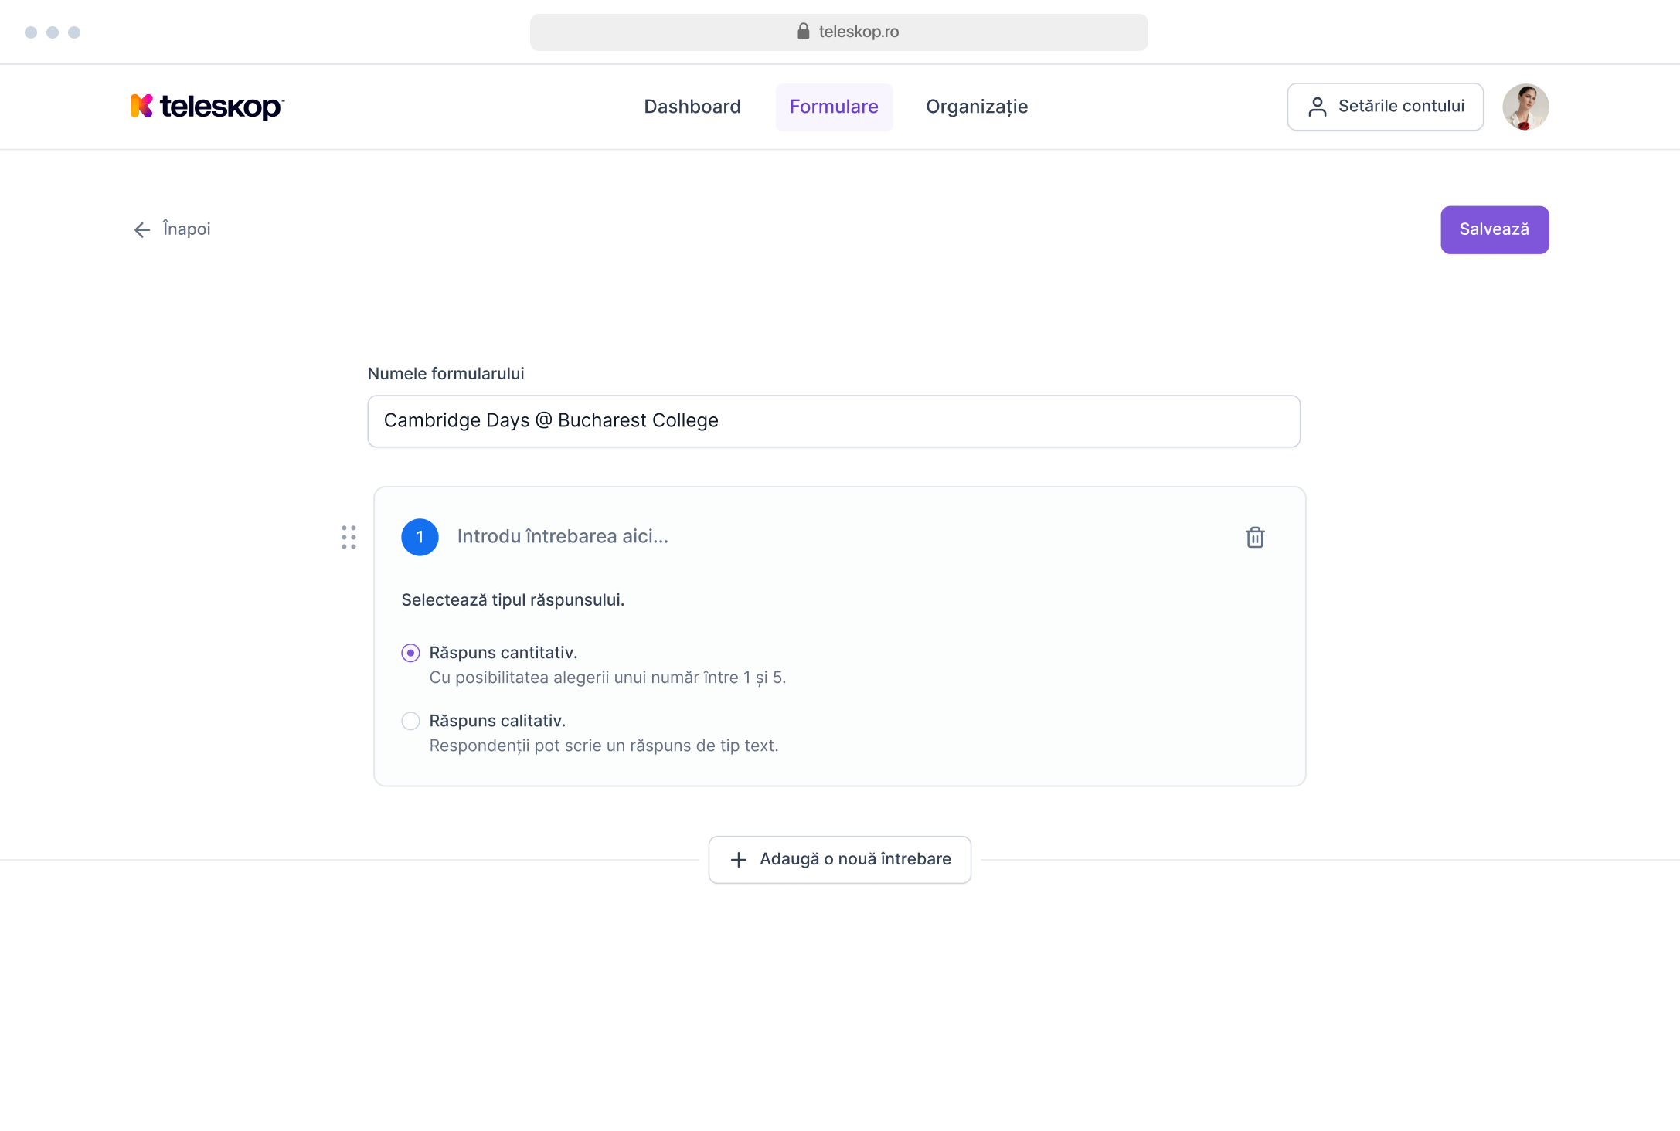Click the six-dot drag handle for question 1

[x=349, y=537]
